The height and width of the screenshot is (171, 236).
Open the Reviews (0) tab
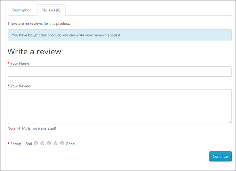(51, 10)
